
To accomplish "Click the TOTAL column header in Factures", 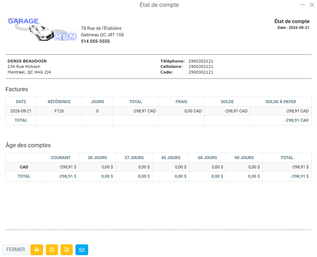I will pyautogui.click(x=136, y=102).
